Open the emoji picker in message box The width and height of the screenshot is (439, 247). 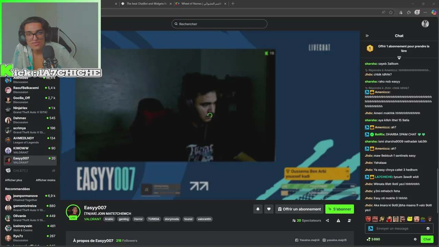(x=428, y=228)
